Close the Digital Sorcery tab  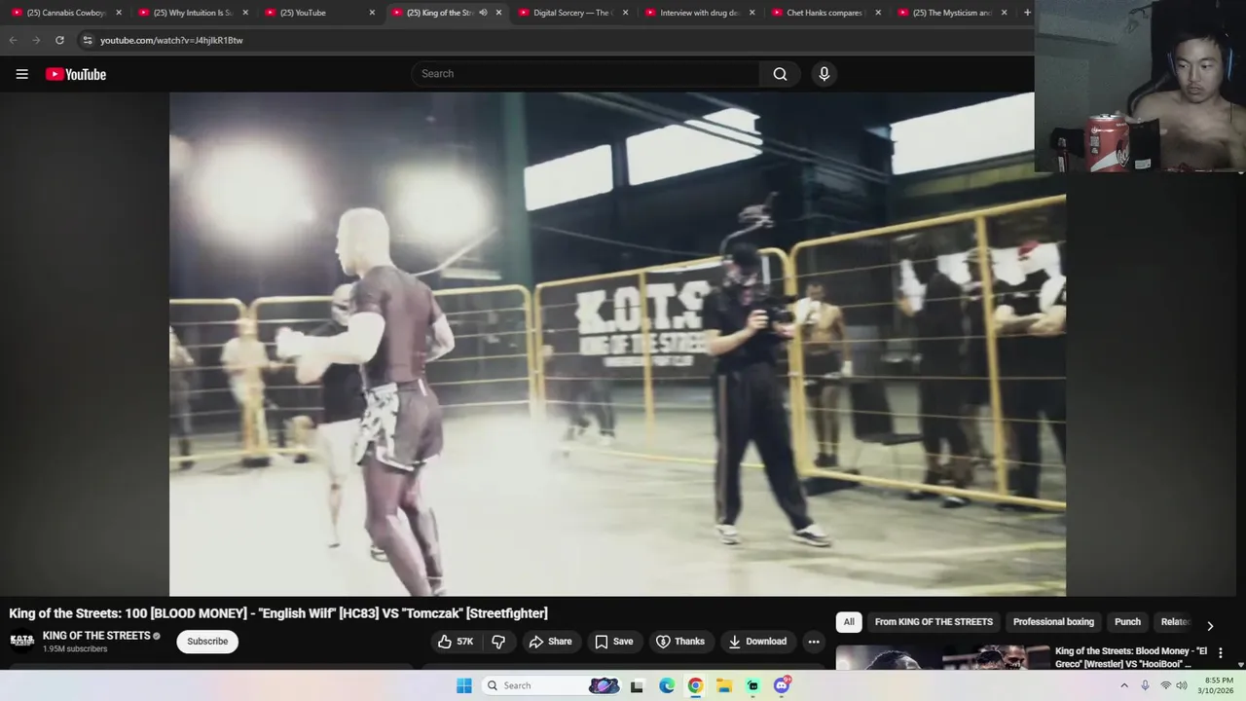click(x=625, y=13)
